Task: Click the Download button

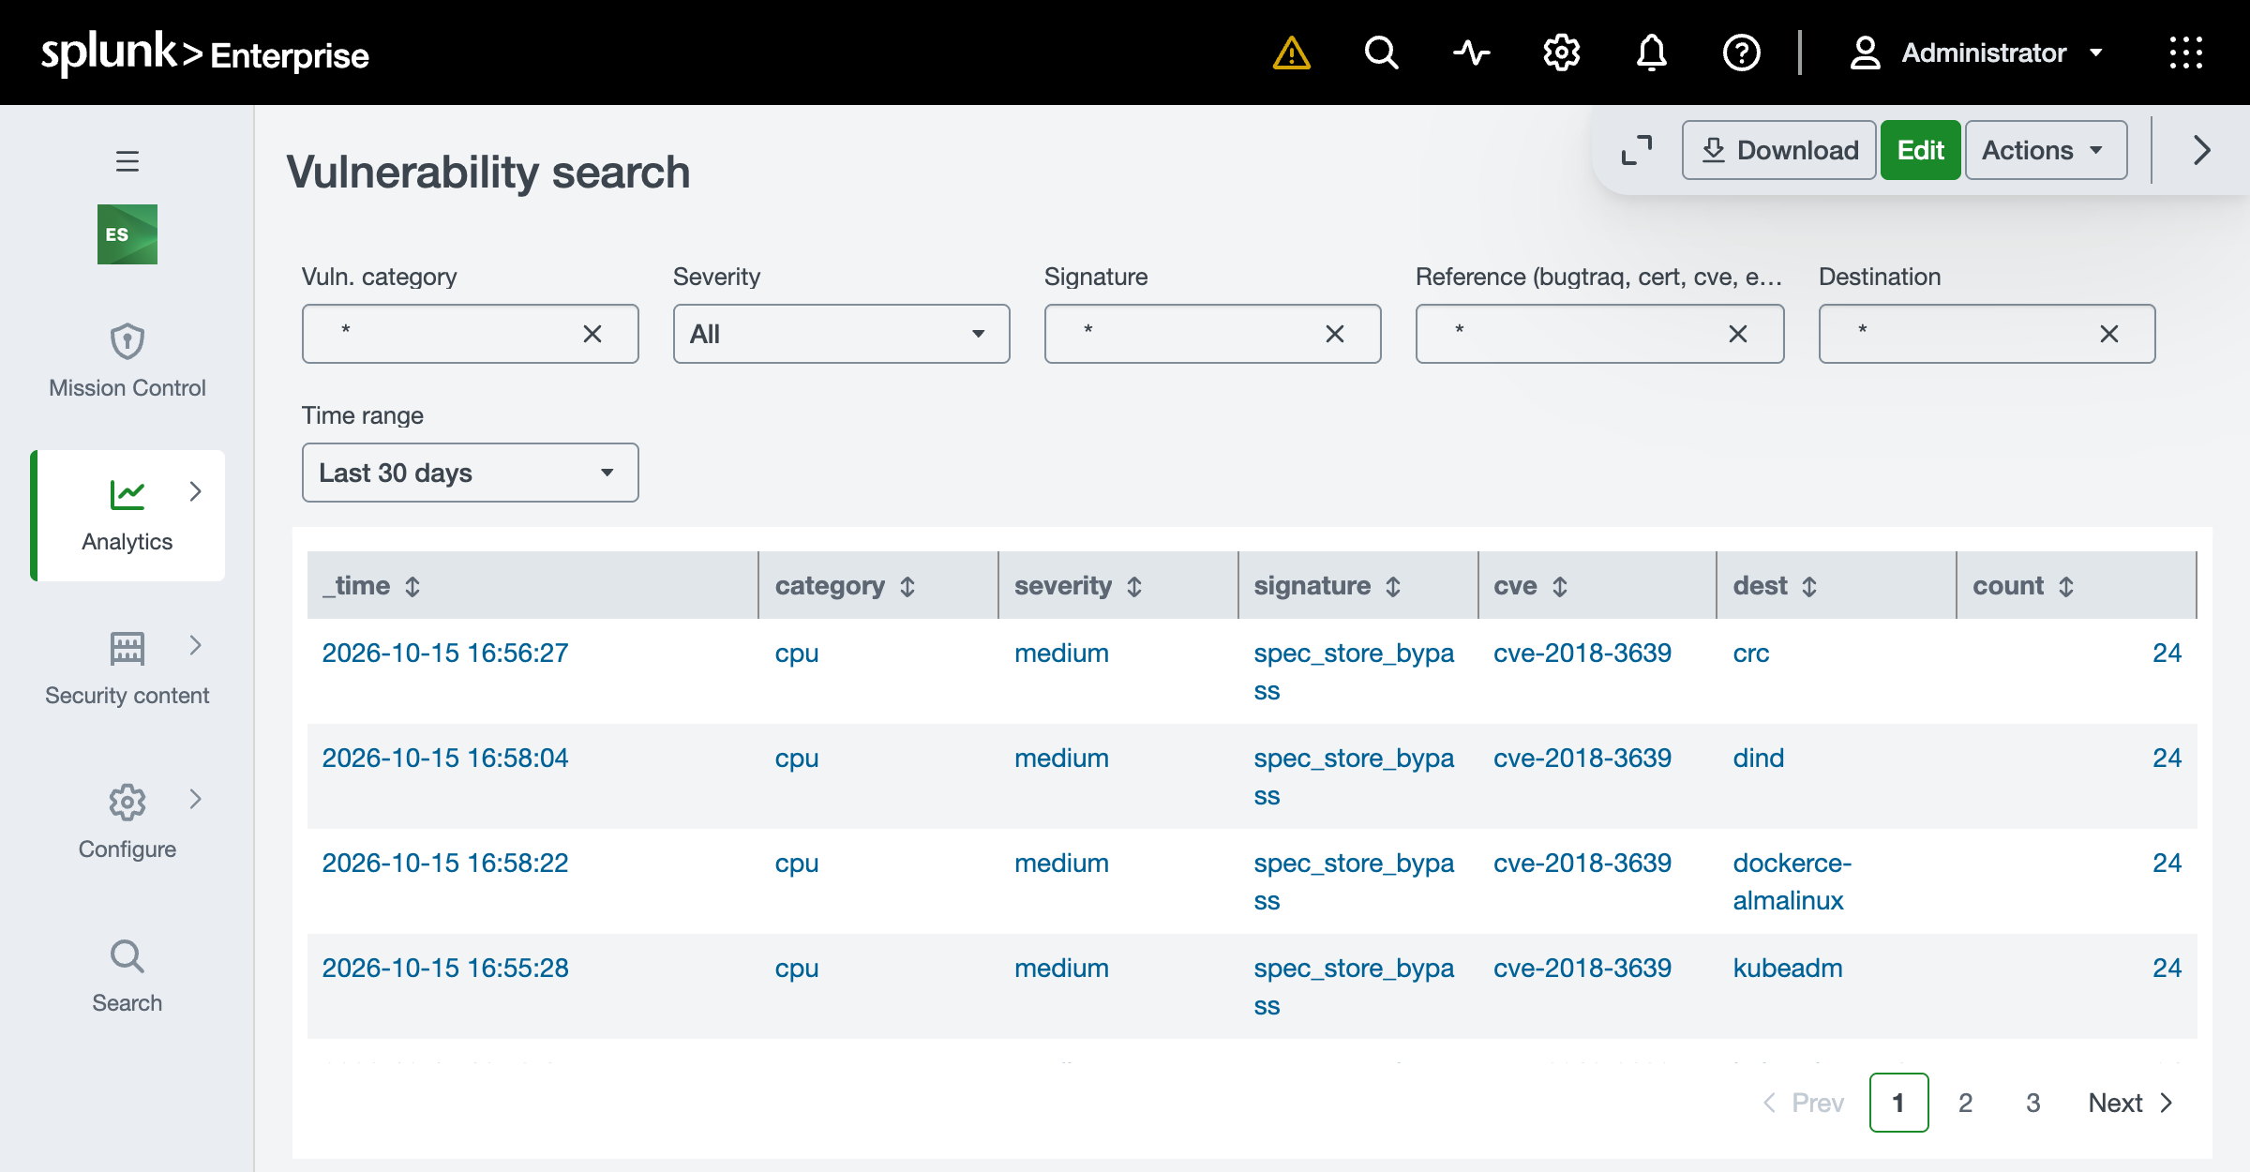Action: click(1778, 150)
